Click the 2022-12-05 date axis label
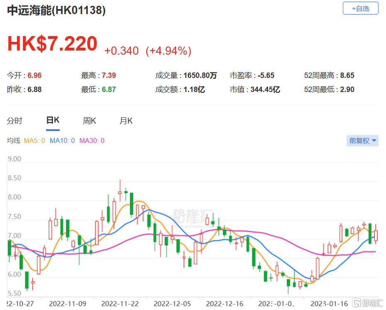This screenshot has height=310, width=386. (x=172, y=304)
